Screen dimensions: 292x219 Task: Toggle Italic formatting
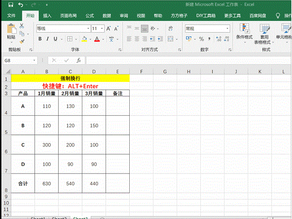(x=48, y=39)
